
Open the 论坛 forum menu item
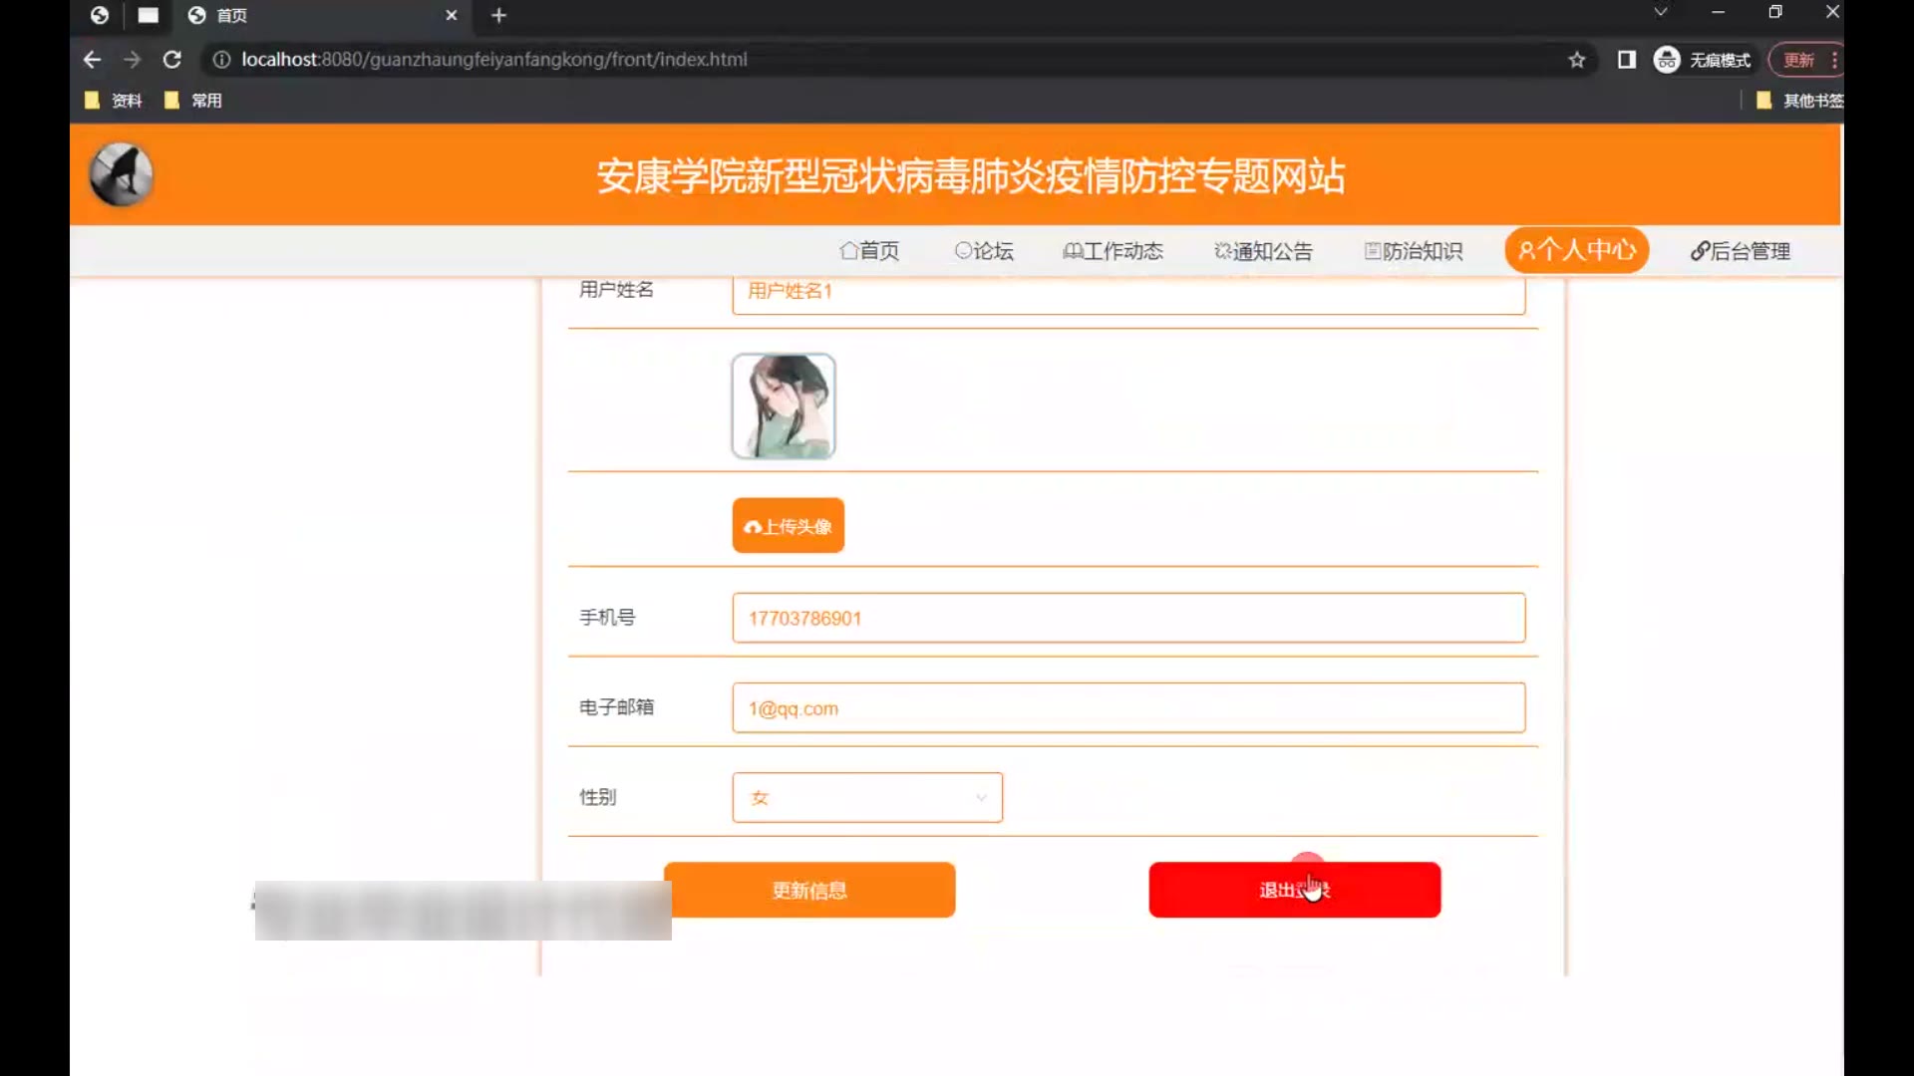pos(984,251)
